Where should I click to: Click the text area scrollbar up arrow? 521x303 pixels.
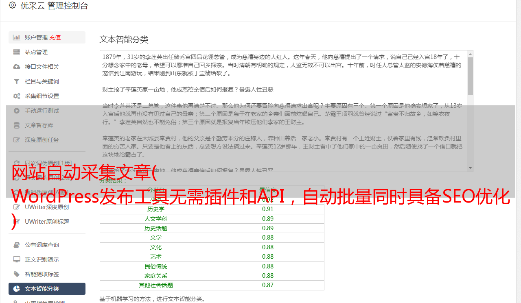coord(471,54)
